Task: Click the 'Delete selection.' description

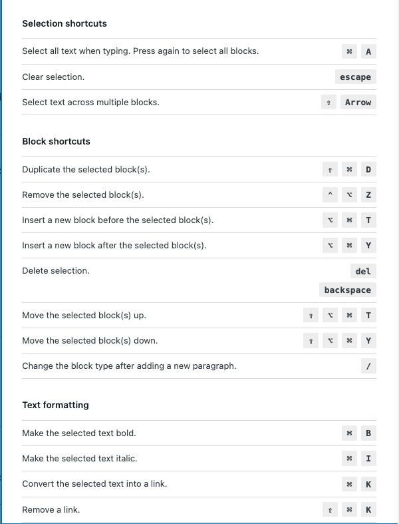Action: 56,271
